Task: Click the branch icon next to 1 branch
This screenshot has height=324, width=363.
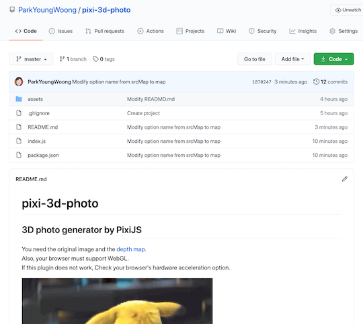Action: [62, 59]
